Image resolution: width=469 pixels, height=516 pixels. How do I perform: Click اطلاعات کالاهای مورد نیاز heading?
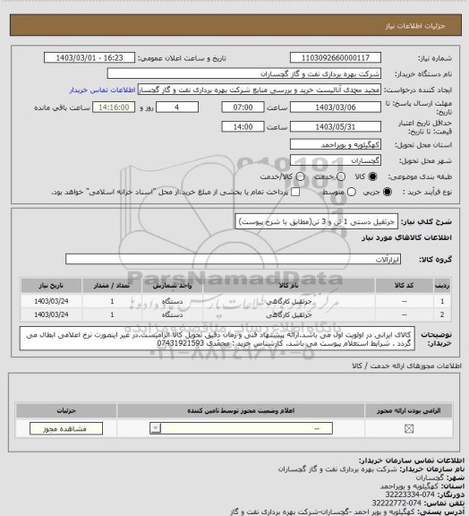point(407,237)
